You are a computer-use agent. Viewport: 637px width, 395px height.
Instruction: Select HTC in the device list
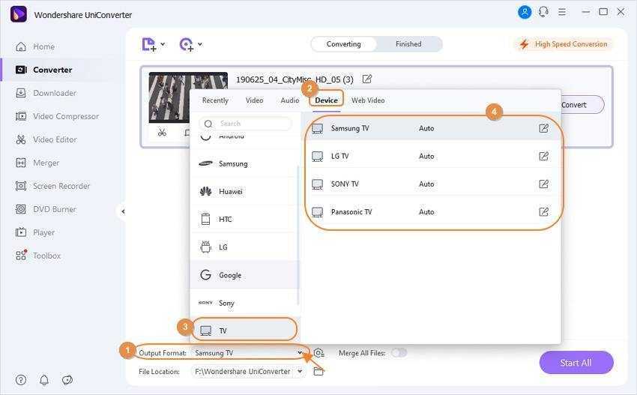[x=244, y=219]
